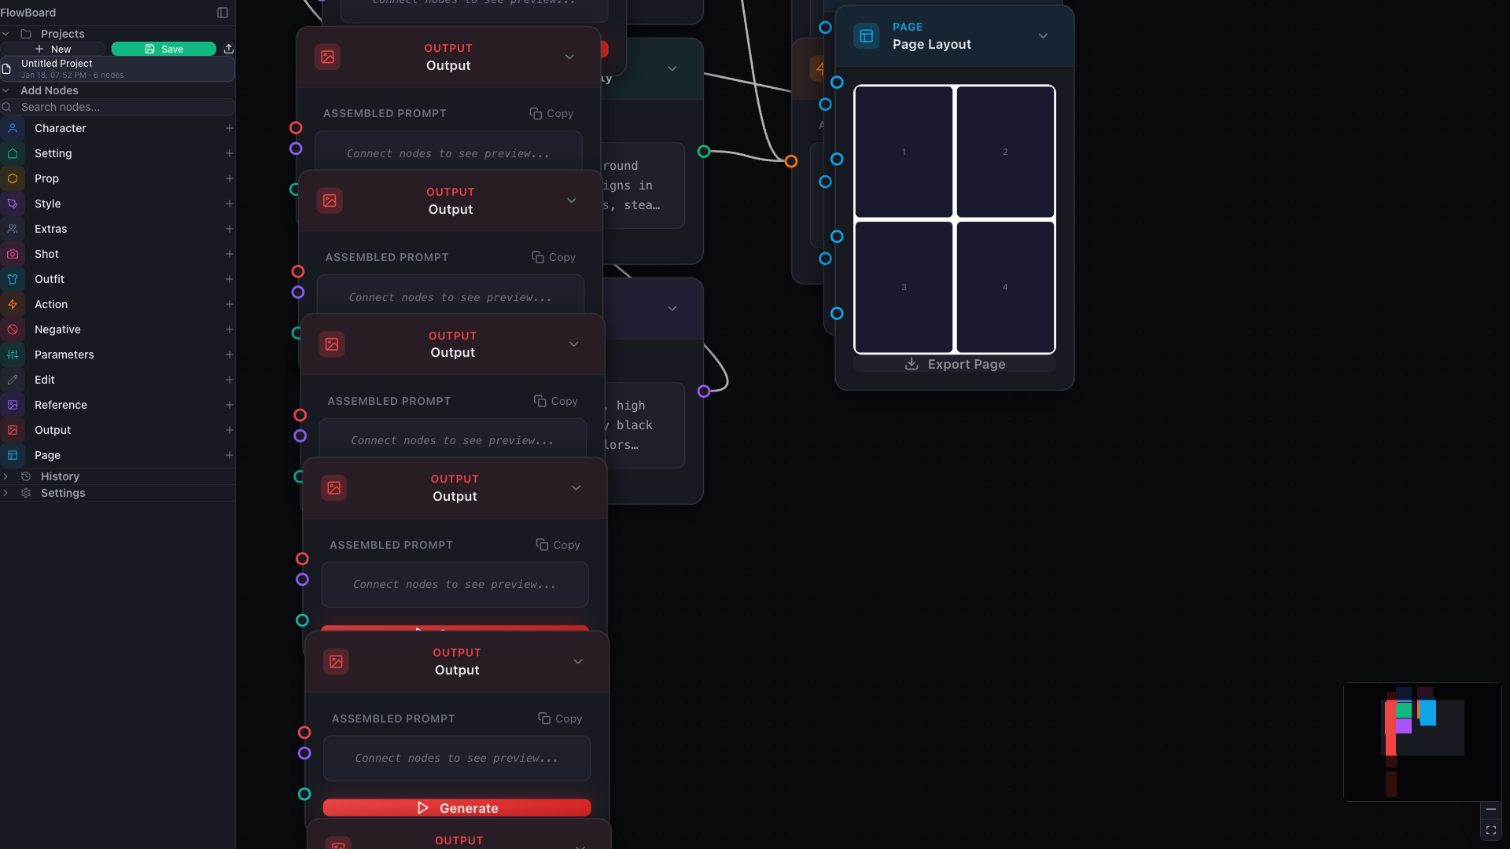This screenshot has width=1510, height=849.
Task: Click the Reference image icon
Action: pyautogui.click(x=13, y=405)
